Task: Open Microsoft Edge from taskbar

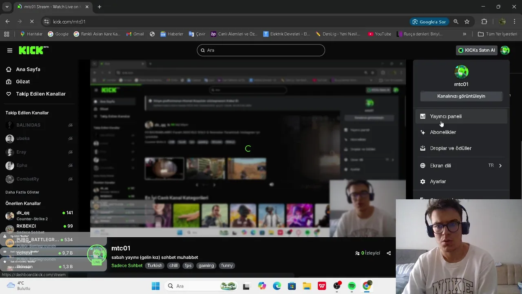Action: pos(277,286)
